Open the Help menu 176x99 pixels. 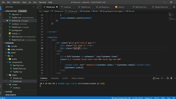coord(50,2)
